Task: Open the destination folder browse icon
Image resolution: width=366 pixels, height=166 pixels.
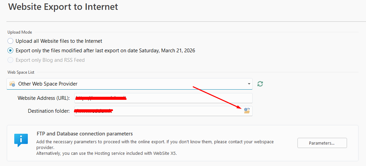Action: (x=247, y=111)
